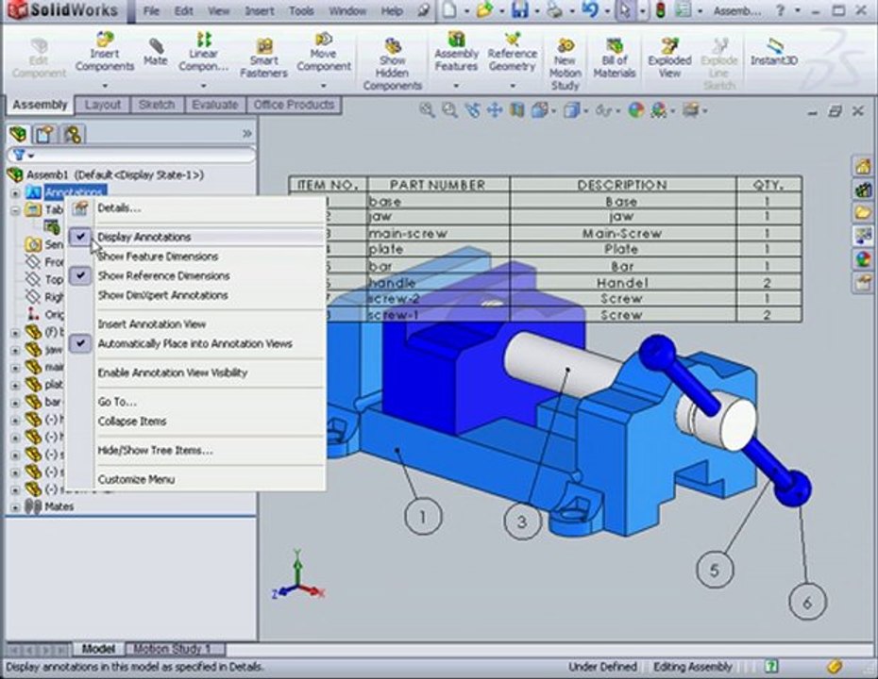Choose Details... in context menu

coord(119,208)
